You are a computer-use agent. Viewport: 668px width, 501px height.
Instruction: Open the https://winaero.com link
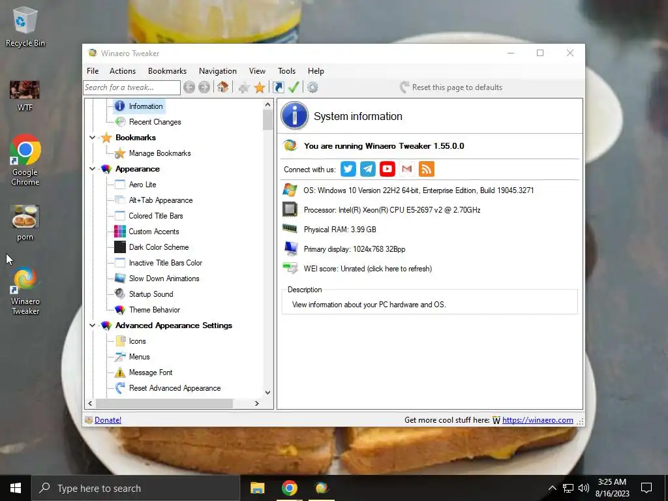click(x=538, y=420)
